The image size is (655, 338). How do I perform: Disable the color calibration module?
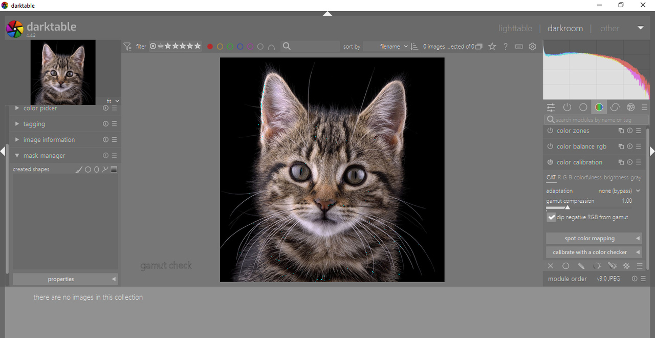point(550,162)
